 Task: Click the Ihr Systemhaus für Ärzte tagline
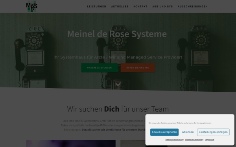(118, 57)
